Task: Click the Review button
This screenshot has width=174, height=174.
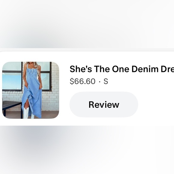Action: pyautogui.click(x=104, y=104)
